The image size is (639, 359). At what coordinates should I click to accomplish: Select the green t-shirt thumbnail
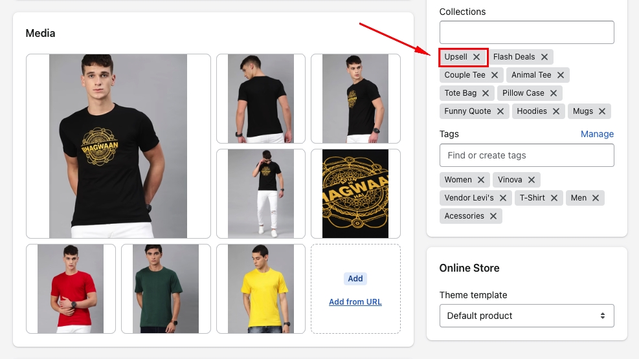click(x=166, y=288)
